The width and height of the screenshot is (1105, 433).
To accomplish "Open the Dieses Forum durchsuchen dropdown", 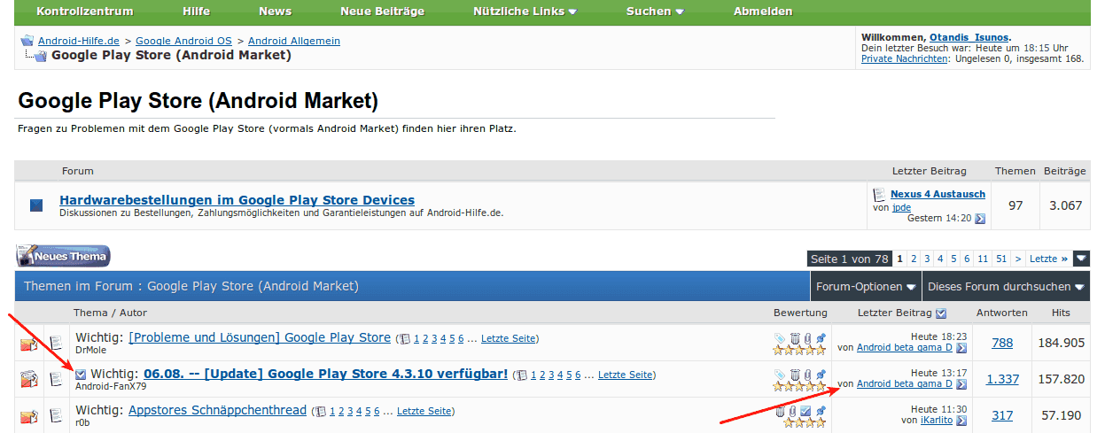I will click(x=1006, y=287).
